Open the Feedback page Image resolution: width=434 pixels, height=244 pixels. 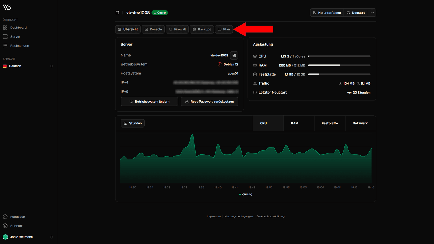(x=18, y=217)
